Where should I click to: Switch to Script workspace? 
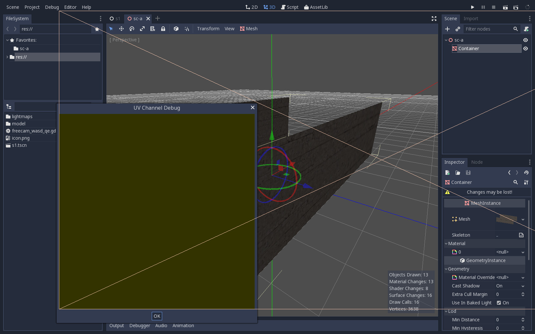click(289, 7)
